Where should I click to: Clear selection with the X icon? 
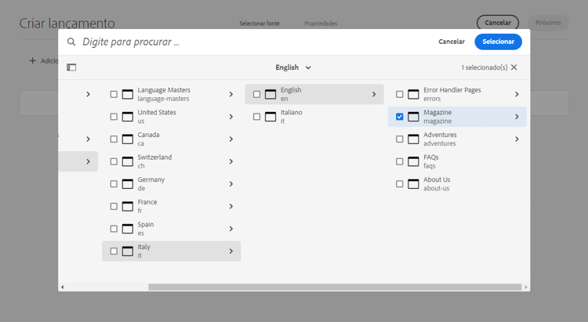(x=514, y=67)
